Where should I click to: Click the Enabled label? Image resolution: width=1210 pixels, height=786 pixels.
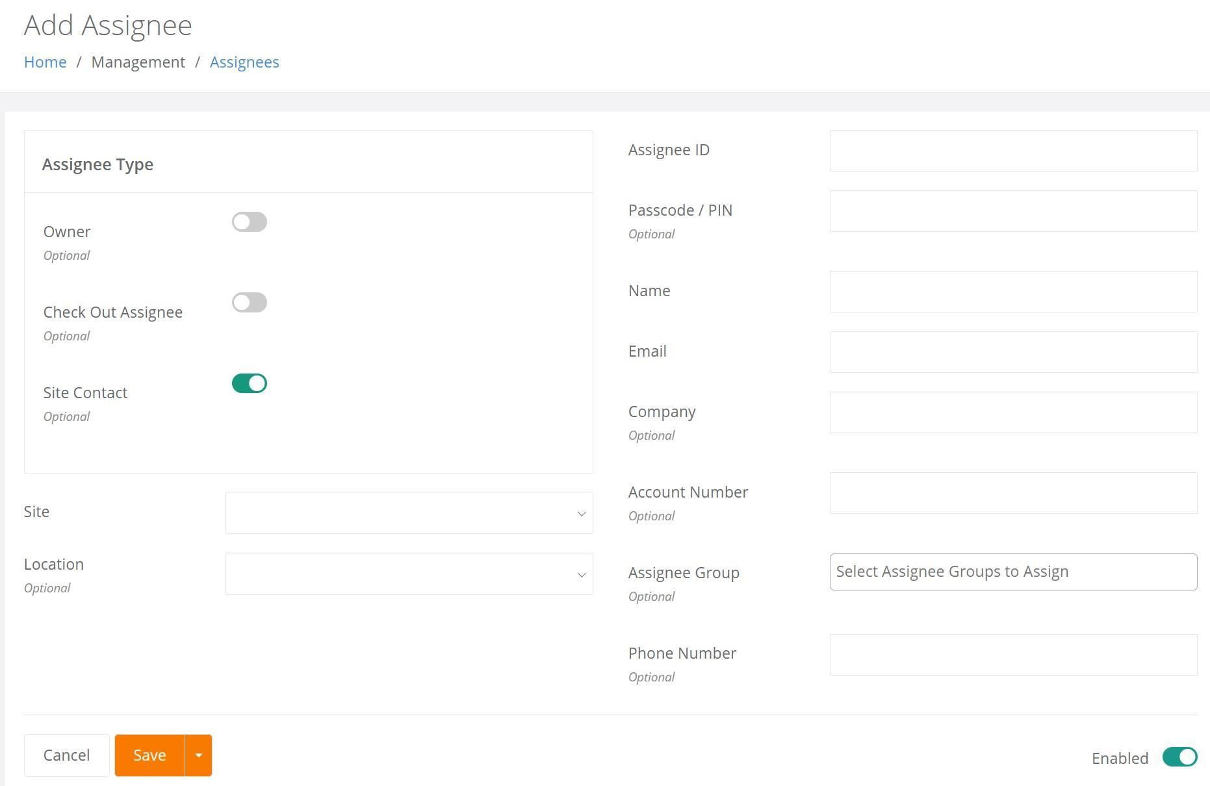(x=1120, y=759)
